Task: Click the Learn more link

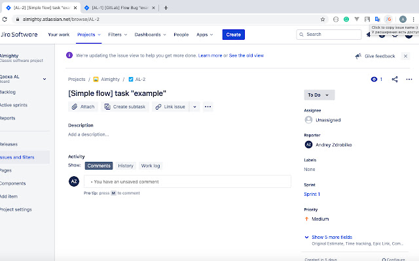Action: (x=210, y=55)
